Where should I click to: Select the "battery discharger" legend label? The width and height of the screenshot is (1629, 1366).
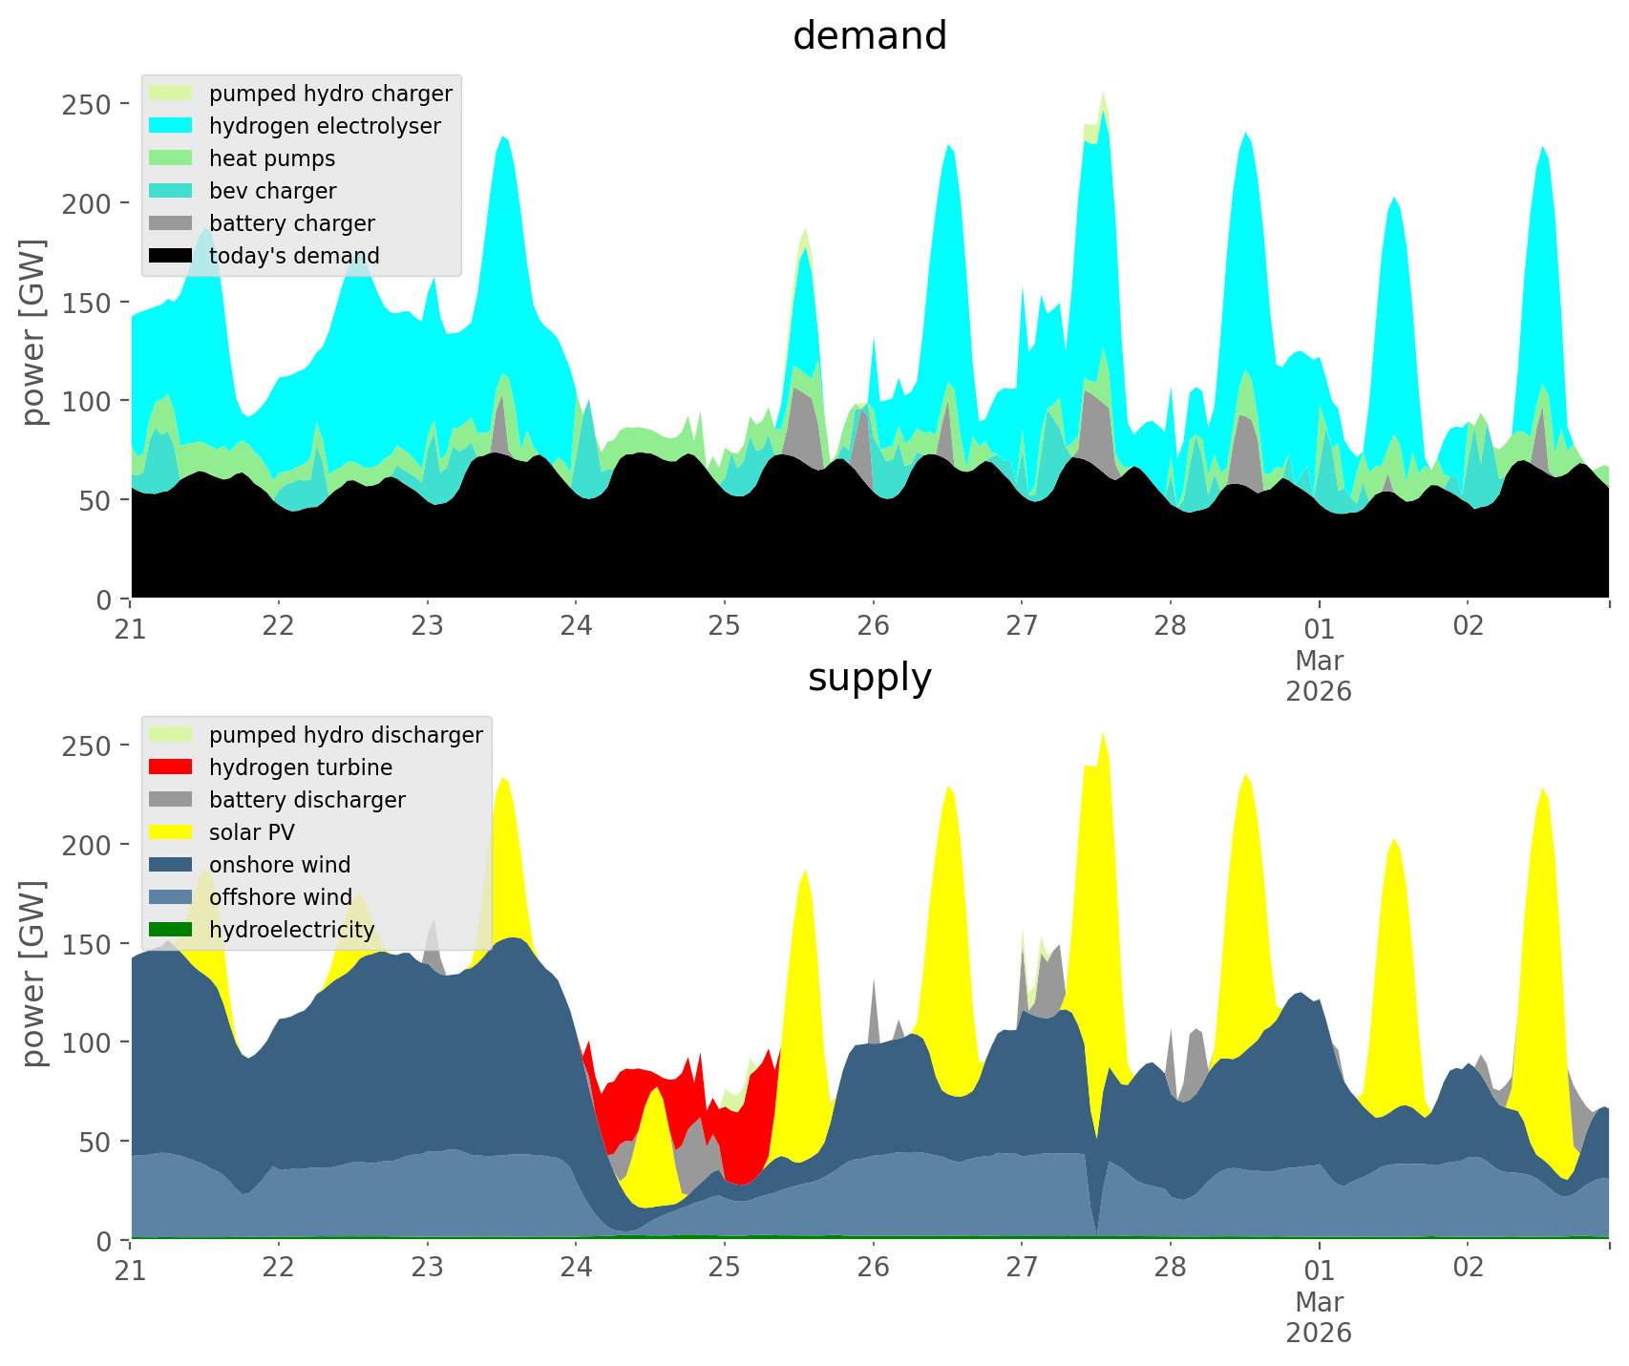pyautogui.click(x=307, y=800)
